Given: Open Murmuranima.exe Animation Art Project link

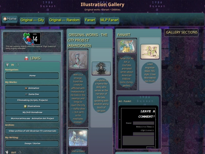Looking at the screenshot, I should click(x=32, y=119).
